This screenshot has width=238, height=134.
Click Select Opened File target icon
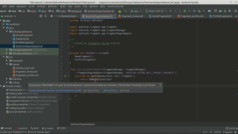pos(41,16)
